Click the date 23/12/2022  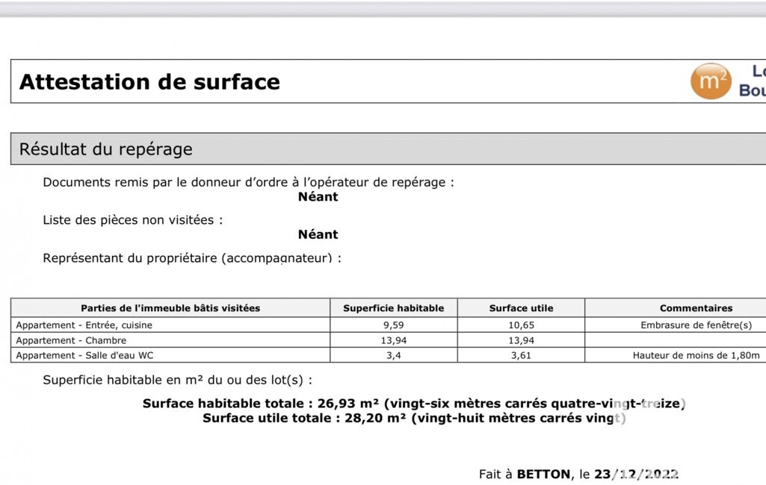click(x=636, y=474)
